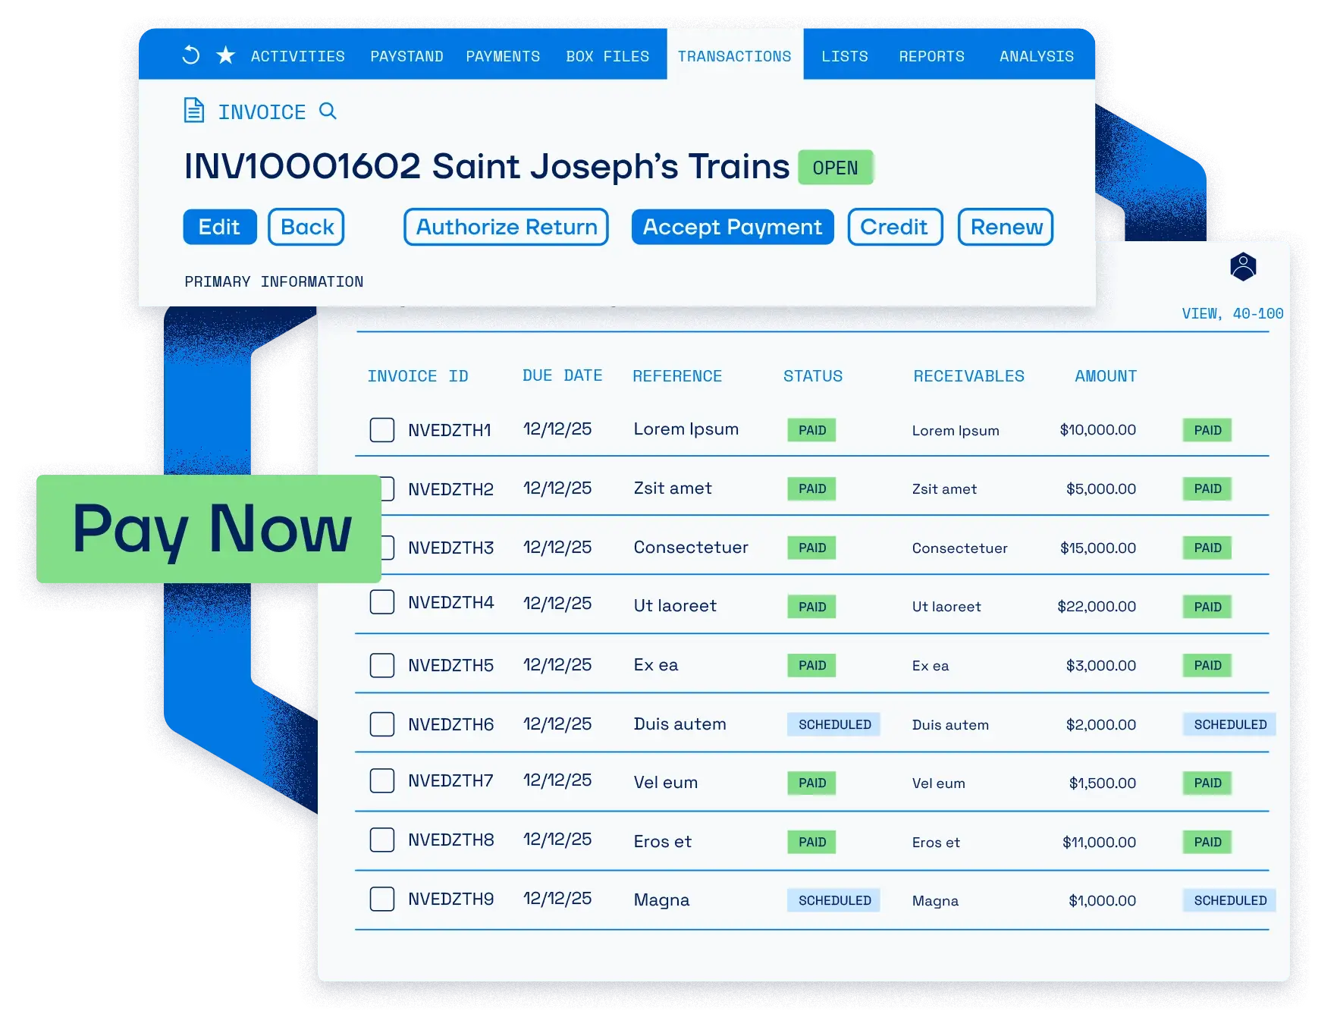This screenshot has height=1036, width=1337.
Task: Click the $22,000.00 amount
Action: click(1097, 606)
